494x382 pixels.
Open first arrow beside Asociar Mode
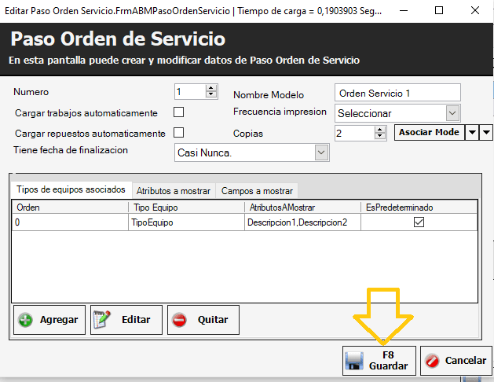pyautogui.click(x=472, y=132)
